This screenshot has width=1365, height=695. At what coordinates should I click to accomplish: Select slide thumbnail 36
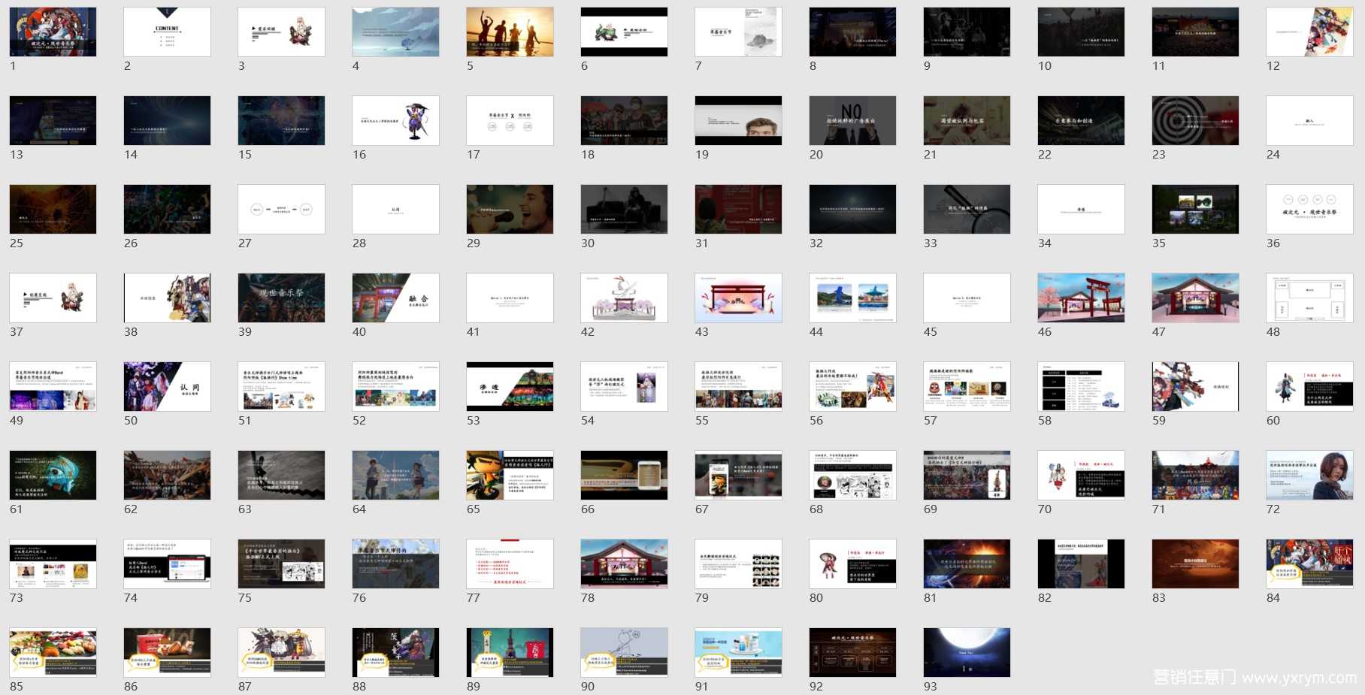pos(1309,209)
